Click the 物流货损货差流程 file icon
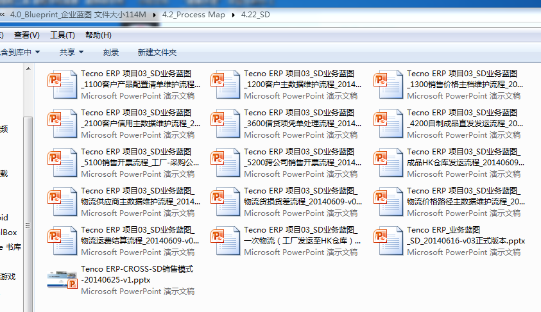Image resolution: width=541 pixels, height=312 pixels. (x=226, y=201)
